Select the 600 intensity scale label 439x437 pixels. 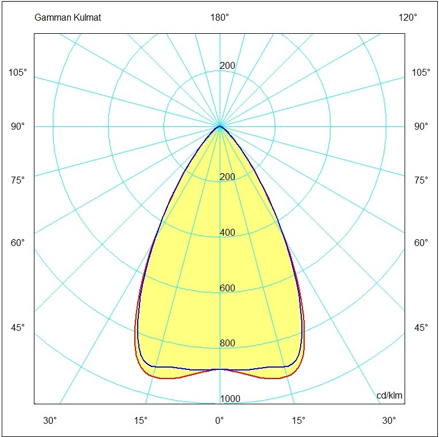click(x=227, y=288)
